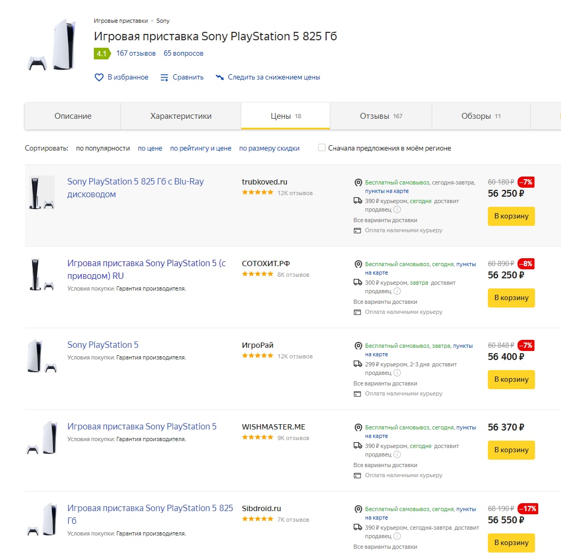This screenshot has width=561, height=553.
Task: Click the courier truck icon in Sibdroid.ru offer
Action: (358, 527)
